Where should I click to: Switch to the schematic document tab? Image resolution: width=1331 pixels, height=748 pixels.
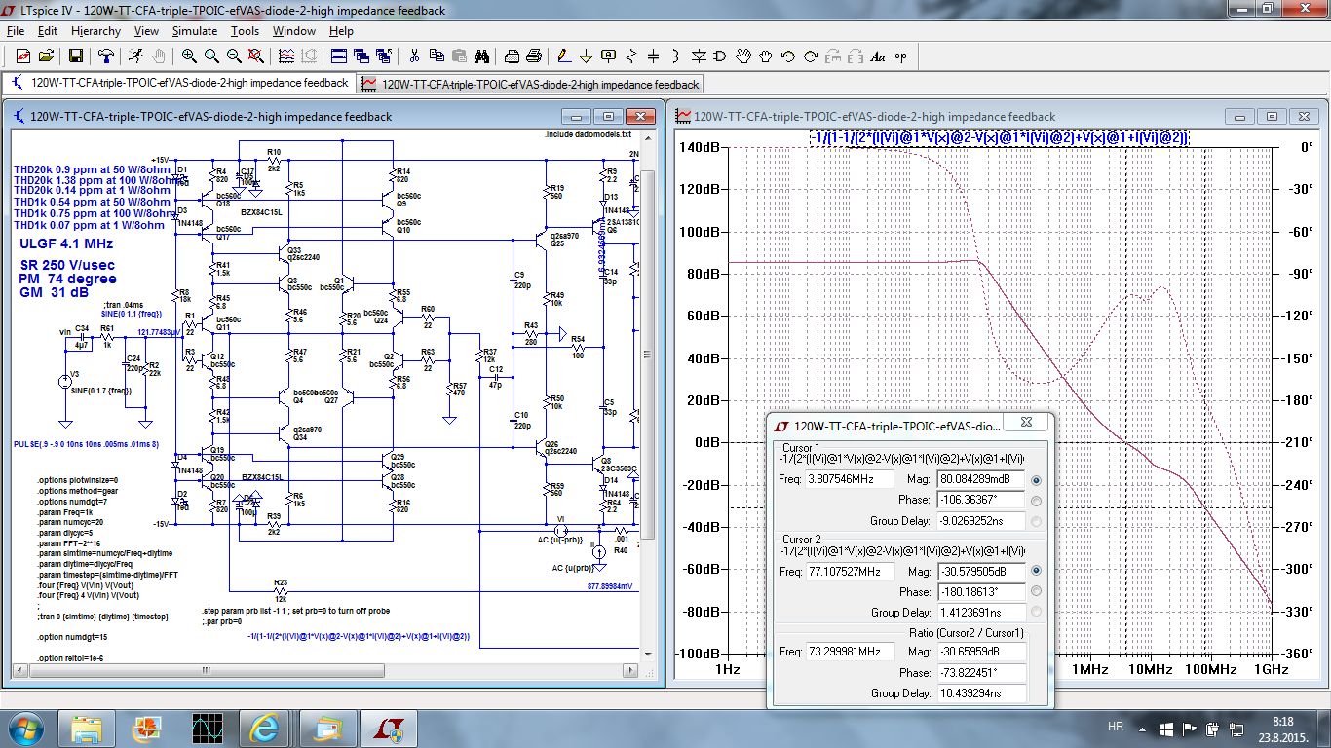(180, 84)
